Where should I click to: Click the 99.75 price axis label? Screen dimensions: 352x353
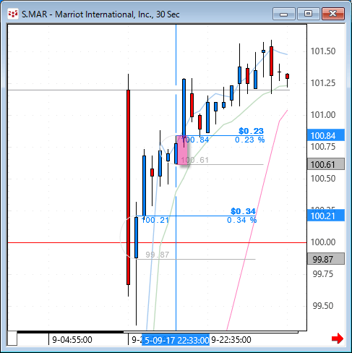click(323, 274)
